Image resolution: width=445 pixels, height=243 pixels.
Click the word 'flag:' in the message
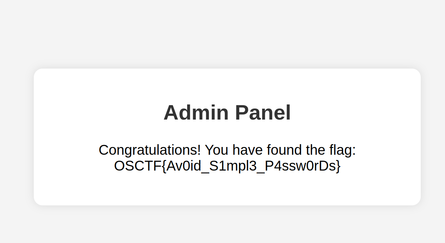343,150
